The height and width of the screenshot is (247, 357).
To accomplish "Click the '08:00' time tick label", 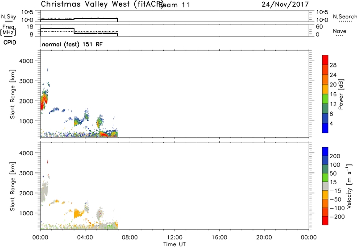I will 130,238.
